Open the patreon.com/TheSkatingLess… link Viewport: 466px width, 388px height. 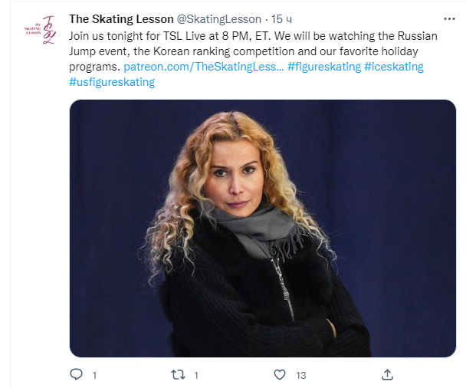203,67
